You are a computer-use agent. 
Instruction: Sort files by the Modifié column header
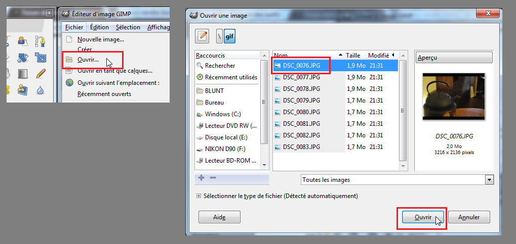pos(382,55)
